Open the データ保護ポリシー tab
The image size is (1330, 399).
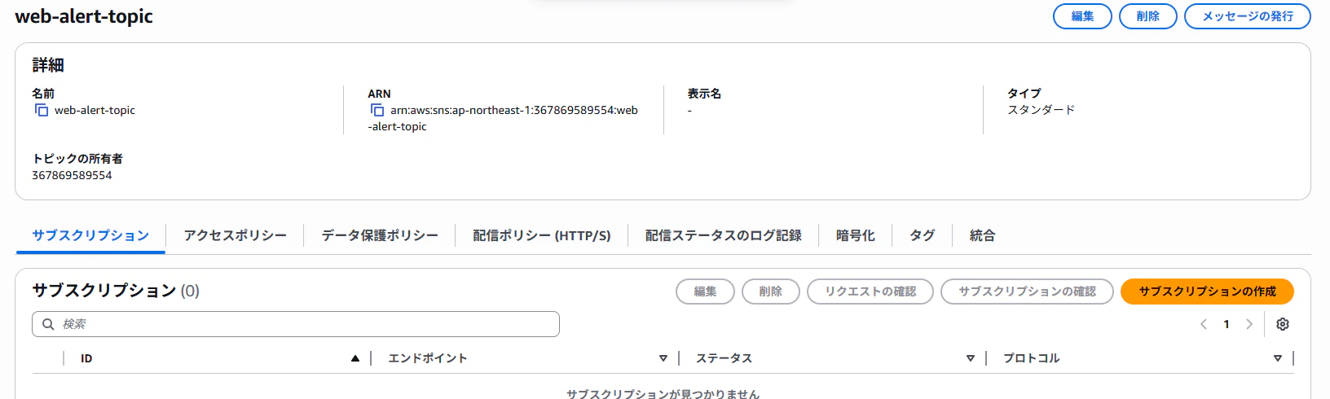pos(380,235)
